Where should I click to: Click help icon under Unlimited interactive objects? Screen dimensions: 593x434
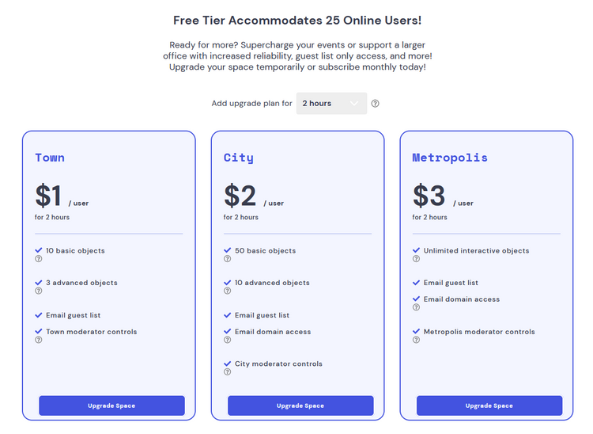(x=416, y=259)
